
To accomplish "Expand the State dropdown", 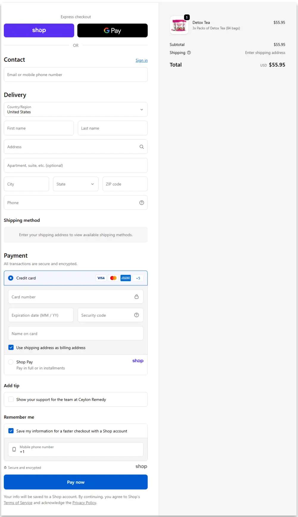I will pyautogui.click(x=75, y=184).
